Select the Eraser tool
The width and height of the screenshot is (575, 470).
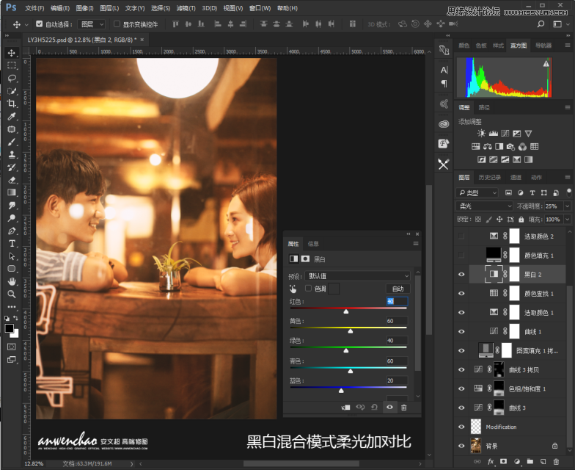pos(12,180)
